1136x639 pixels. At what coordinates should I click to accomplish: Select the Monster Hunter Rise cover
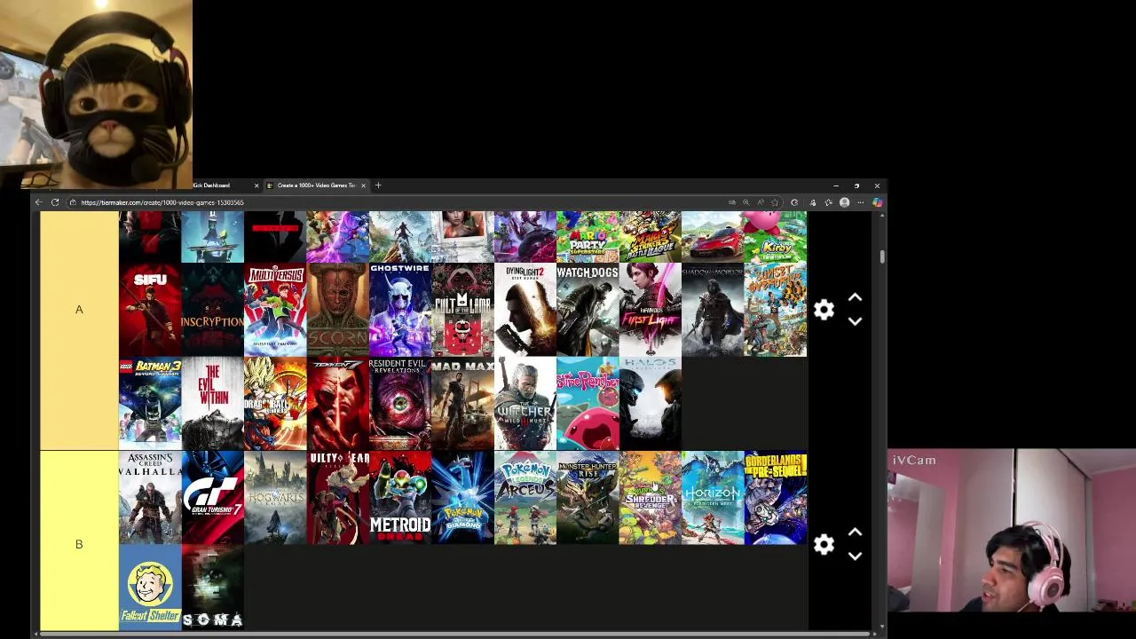588,498
